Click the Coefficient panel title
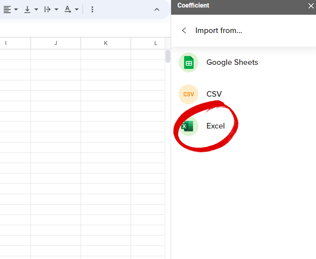Viewport: 316px width, 259px height. pos(193,6)
